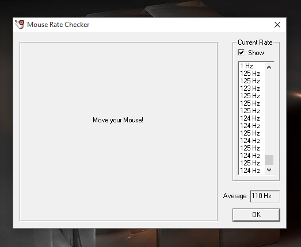Uncheck the Show checkbox
Image resolution: width=301 pixels, height=247 pixels.
[x=241, y=52]
